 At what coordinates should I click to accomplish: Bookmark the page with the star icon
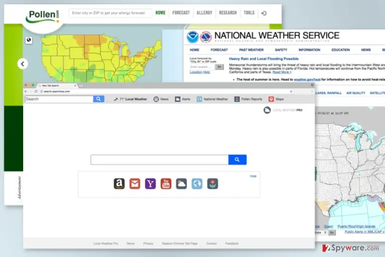[291, 91]
